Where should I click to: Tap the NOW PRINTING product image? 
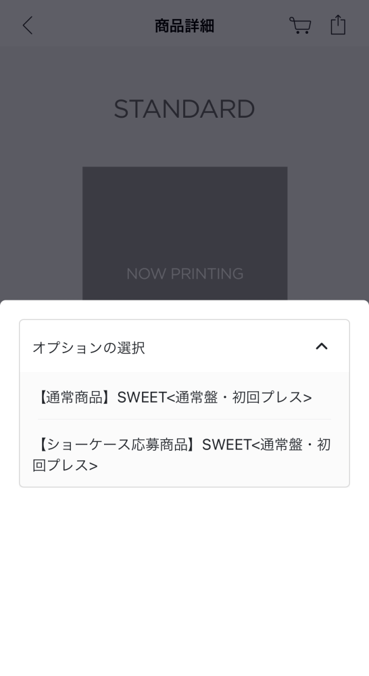(x=184, y=233)
